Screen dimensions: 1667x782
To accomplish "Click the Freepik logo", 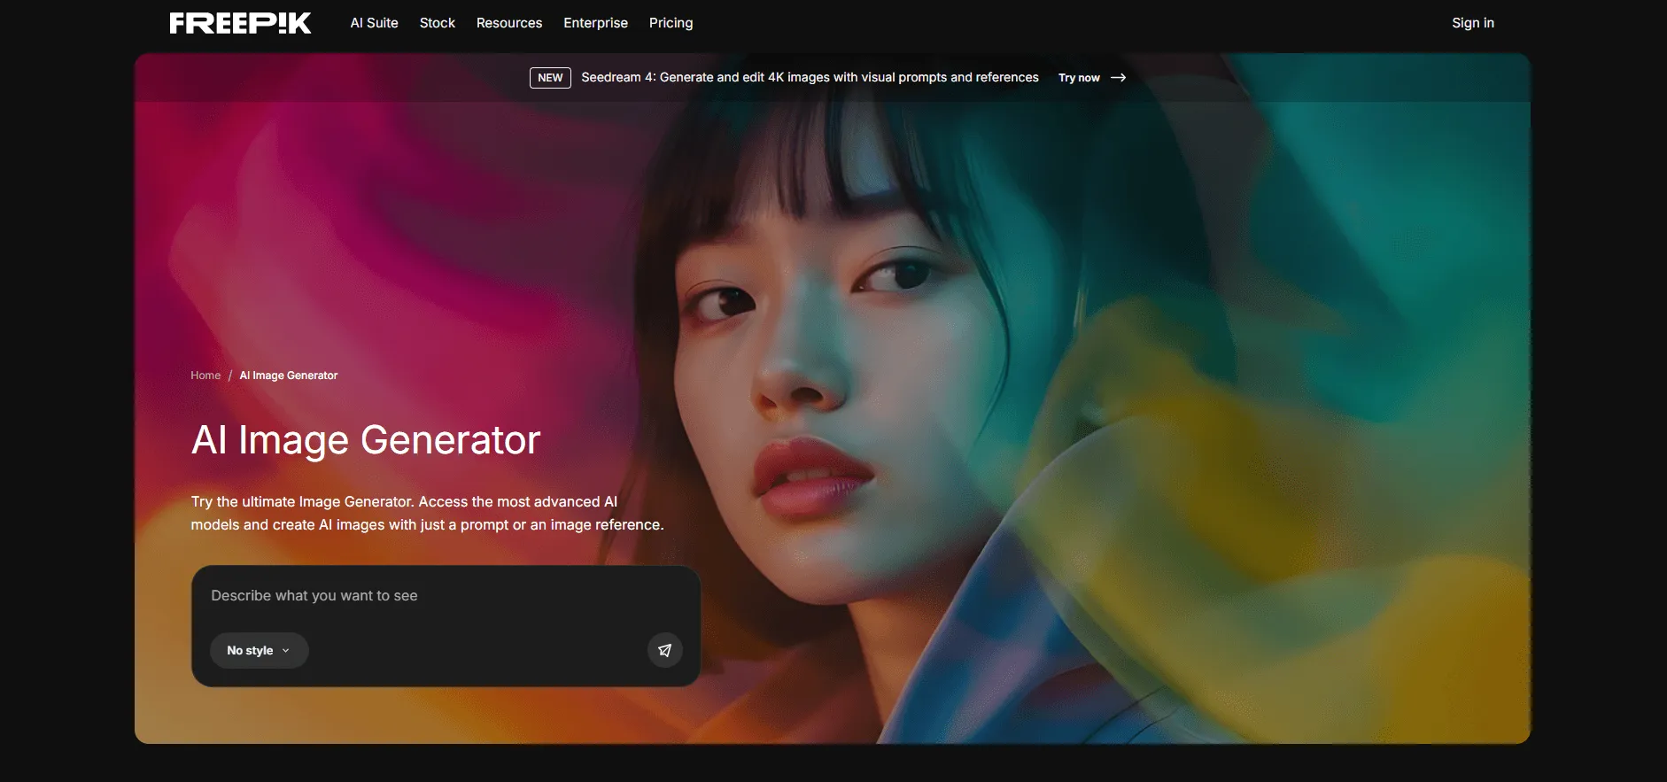I will 240,23.
